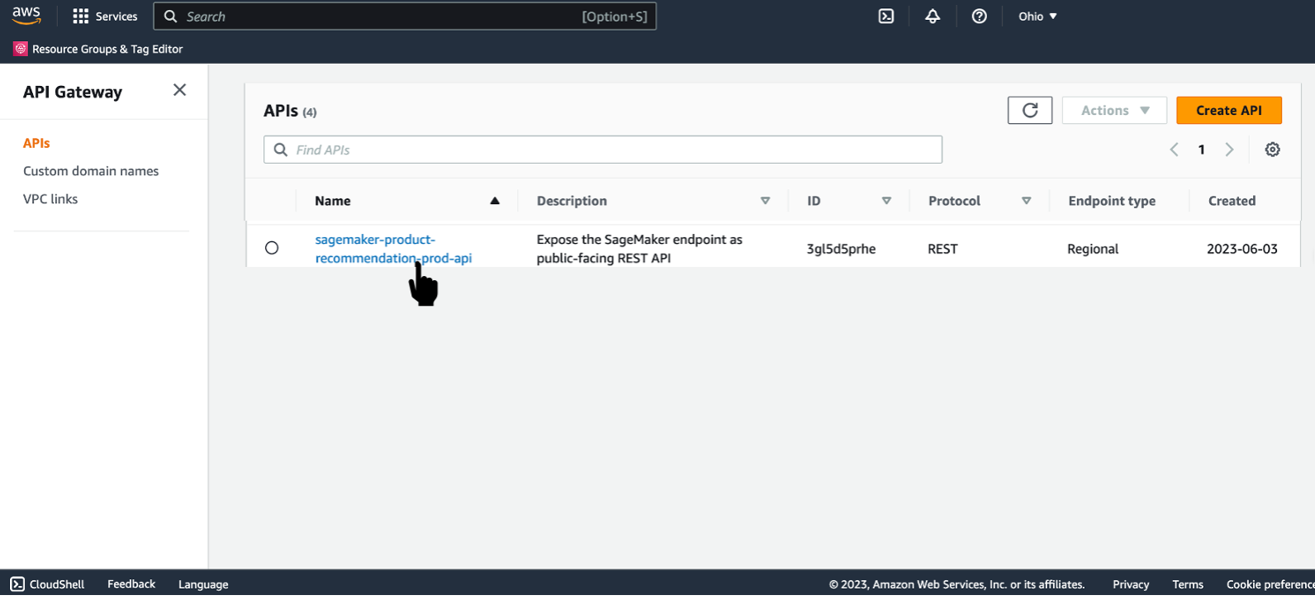Viewport: 1315px width, 600px height.
Task: Click the AWS search field
Action: 405,17
